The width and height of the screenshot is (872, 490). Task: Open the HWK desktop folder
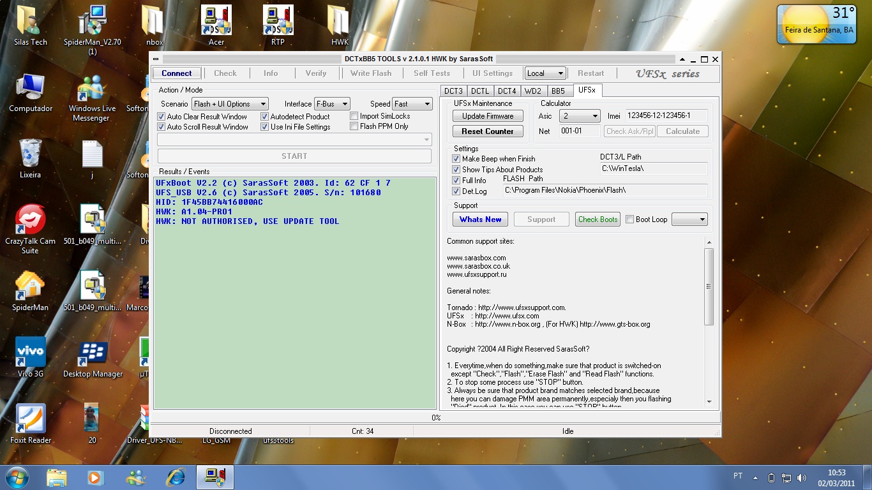point(340,26)
